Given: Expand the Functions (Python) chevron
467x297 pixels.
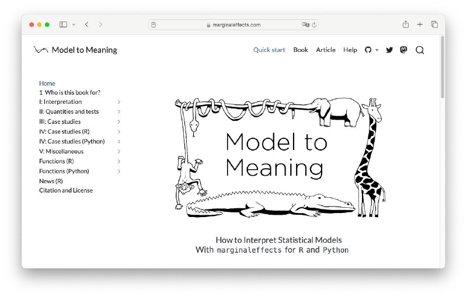Looking at the screenshot, I should [x=119, y=172].
